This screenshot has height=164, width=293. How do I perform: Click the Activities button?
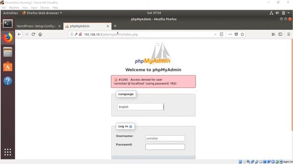coord(11,13)
